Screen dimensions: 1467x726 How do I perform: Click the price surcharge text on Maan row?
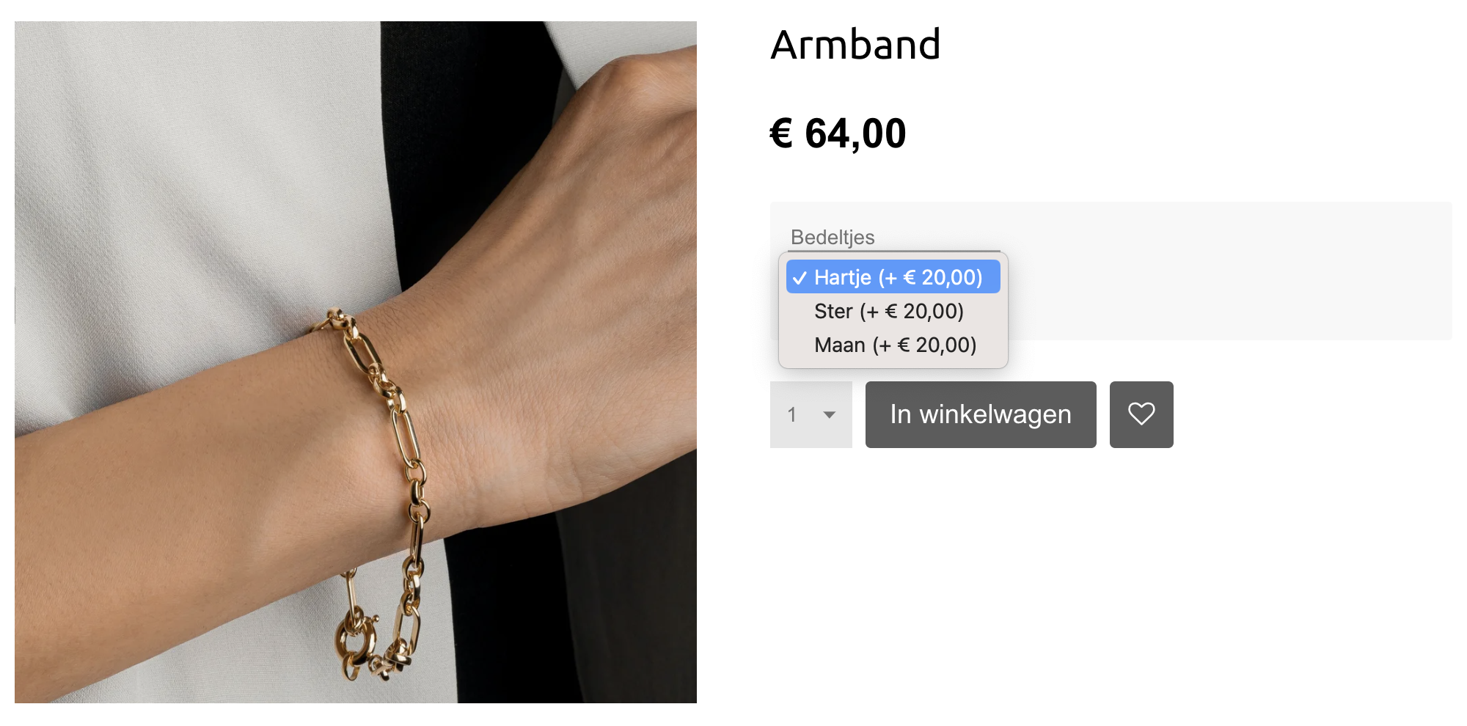[924, 345]
